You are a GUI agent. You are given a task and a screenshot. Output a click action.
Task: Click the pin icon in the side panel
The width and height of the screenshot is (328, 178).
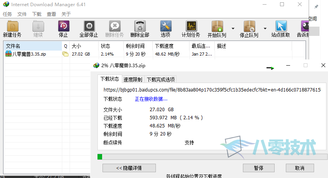coord(316,7)
